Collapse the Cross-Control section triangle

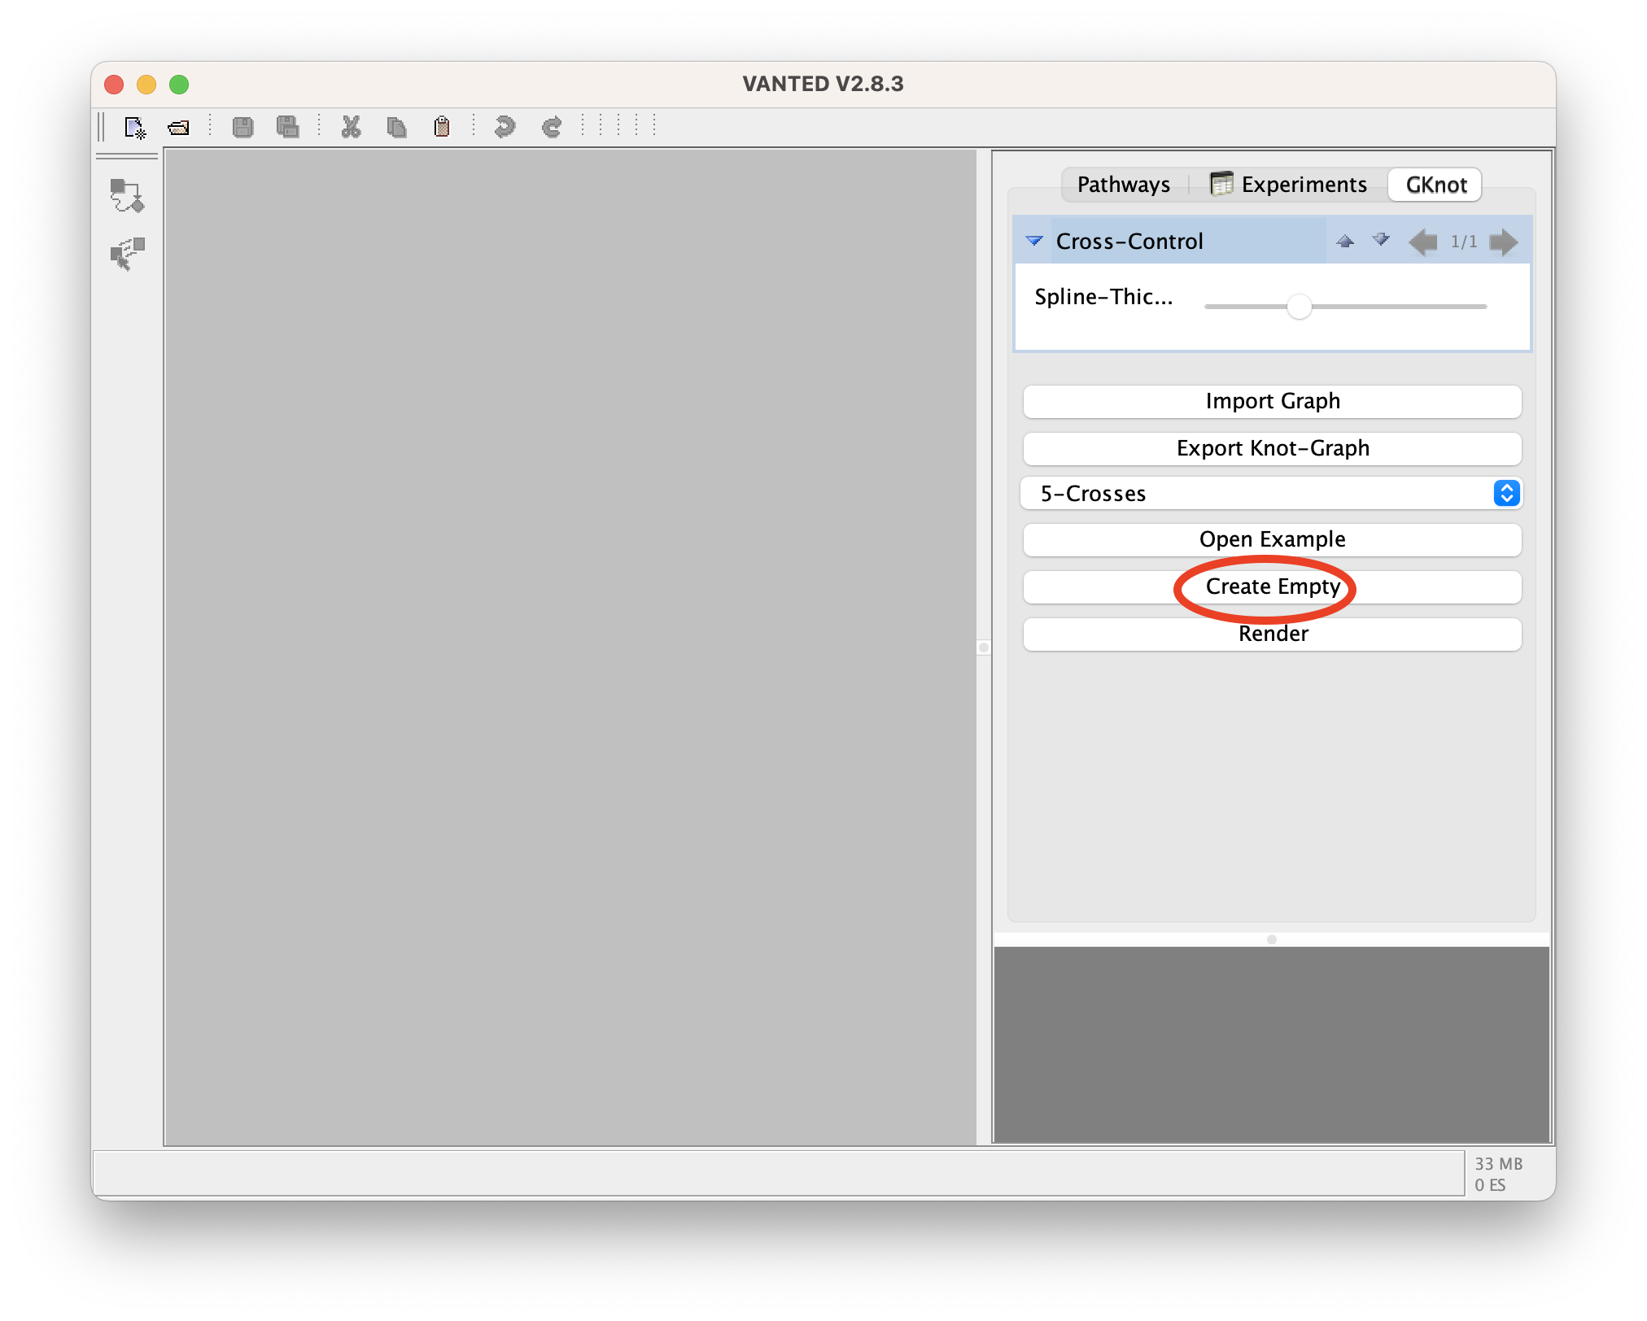tap(1034, 241)
